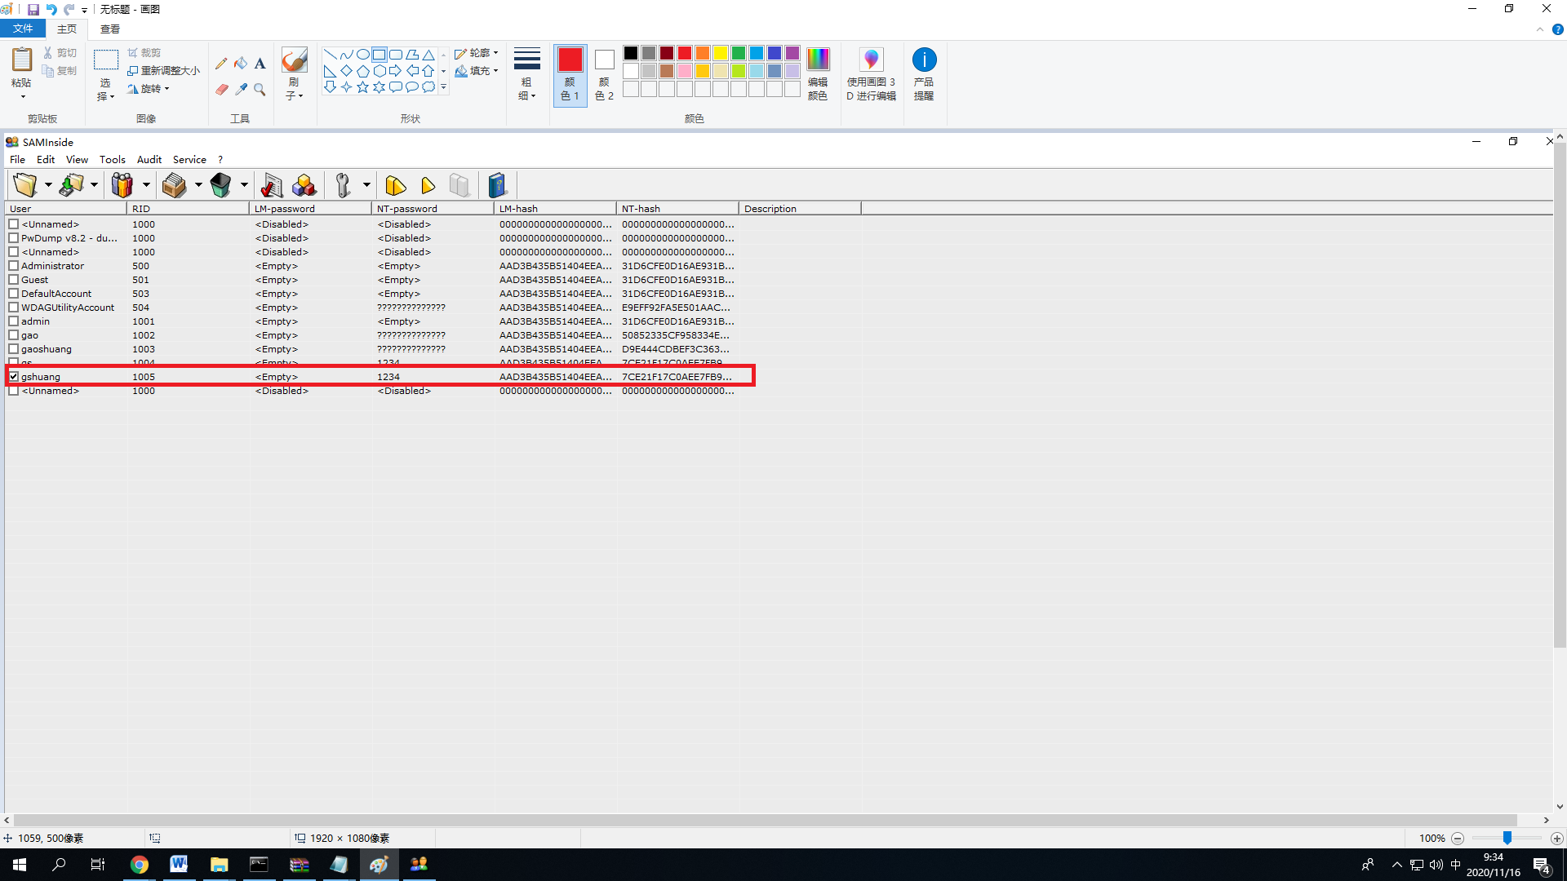The width and height of the screenshot is (1567, 881).
Task: Select the Fill with color bucket tool
Action: point(241,64)
